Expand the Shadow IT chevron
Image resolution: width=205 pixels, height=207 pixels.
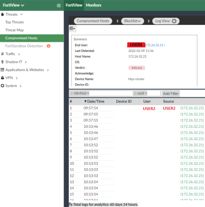tap(26, 62)
